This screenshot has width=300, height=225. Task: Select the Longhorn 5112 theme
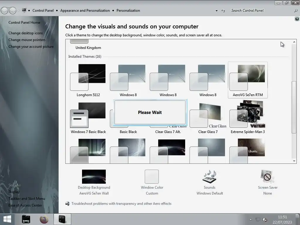pos(88,80)
